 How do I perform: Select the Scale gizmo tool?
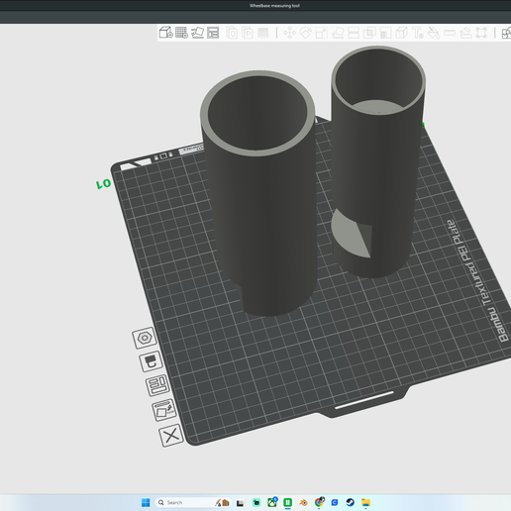(322, 33)
